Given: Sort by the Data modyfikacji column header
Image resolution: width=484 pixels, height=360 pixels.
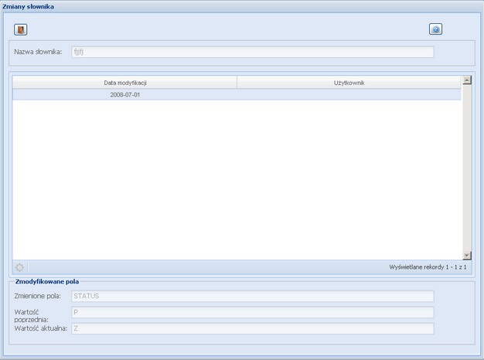Looking at the screenshot, I should pos(125,83).
